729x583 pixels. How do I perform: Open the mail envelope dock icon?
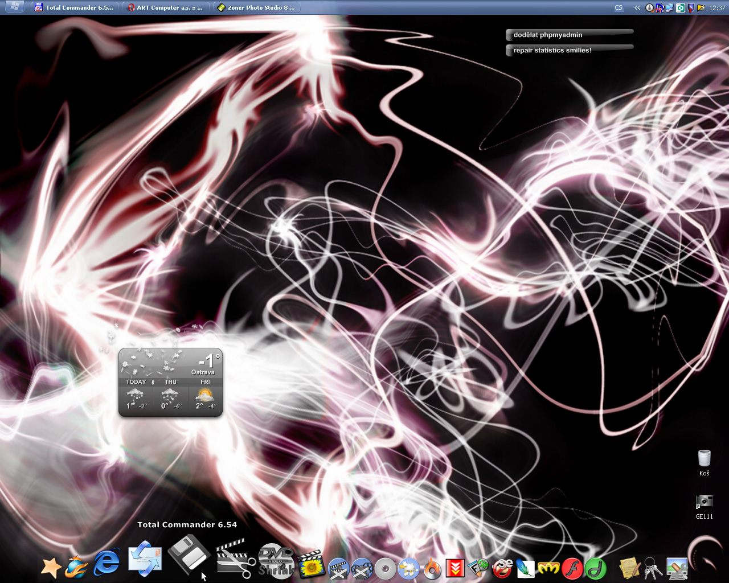[x=145, y=558]
